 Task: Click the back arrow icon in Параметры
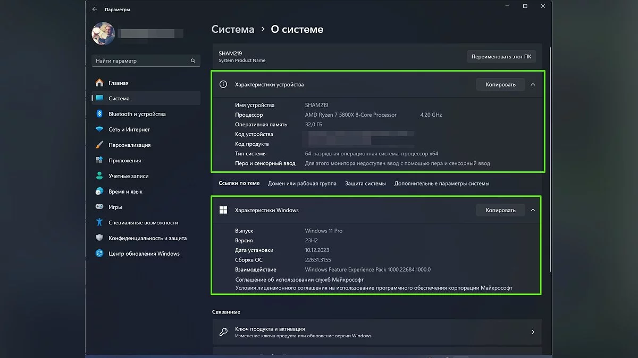(x=95, y=9)
